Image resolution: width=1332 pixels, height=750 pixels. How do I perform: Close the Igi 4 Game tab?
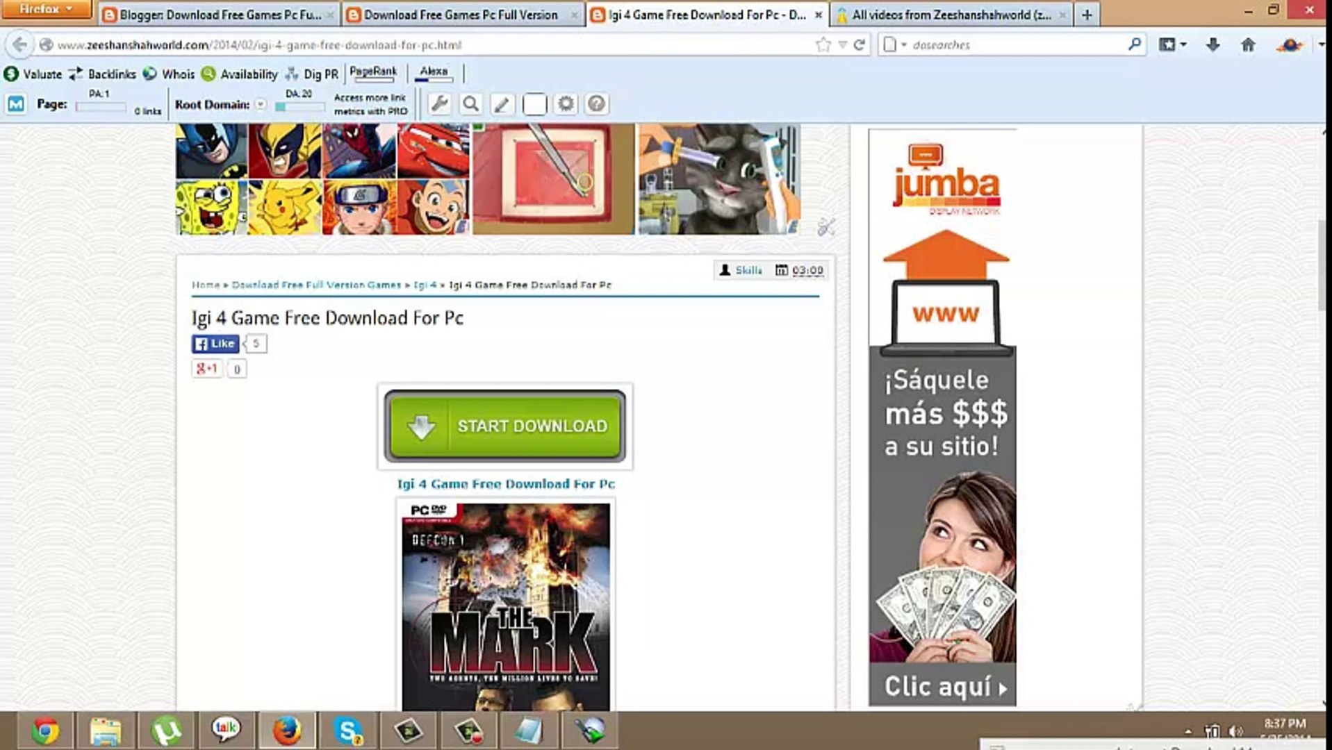click(x=819, y=15)
